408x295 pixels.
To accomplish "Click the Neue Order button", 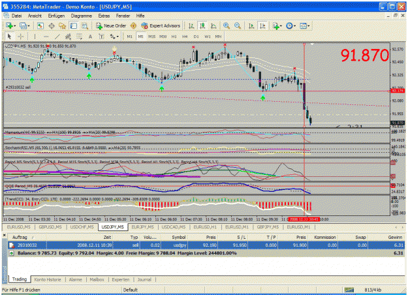I will pos(111,25).
